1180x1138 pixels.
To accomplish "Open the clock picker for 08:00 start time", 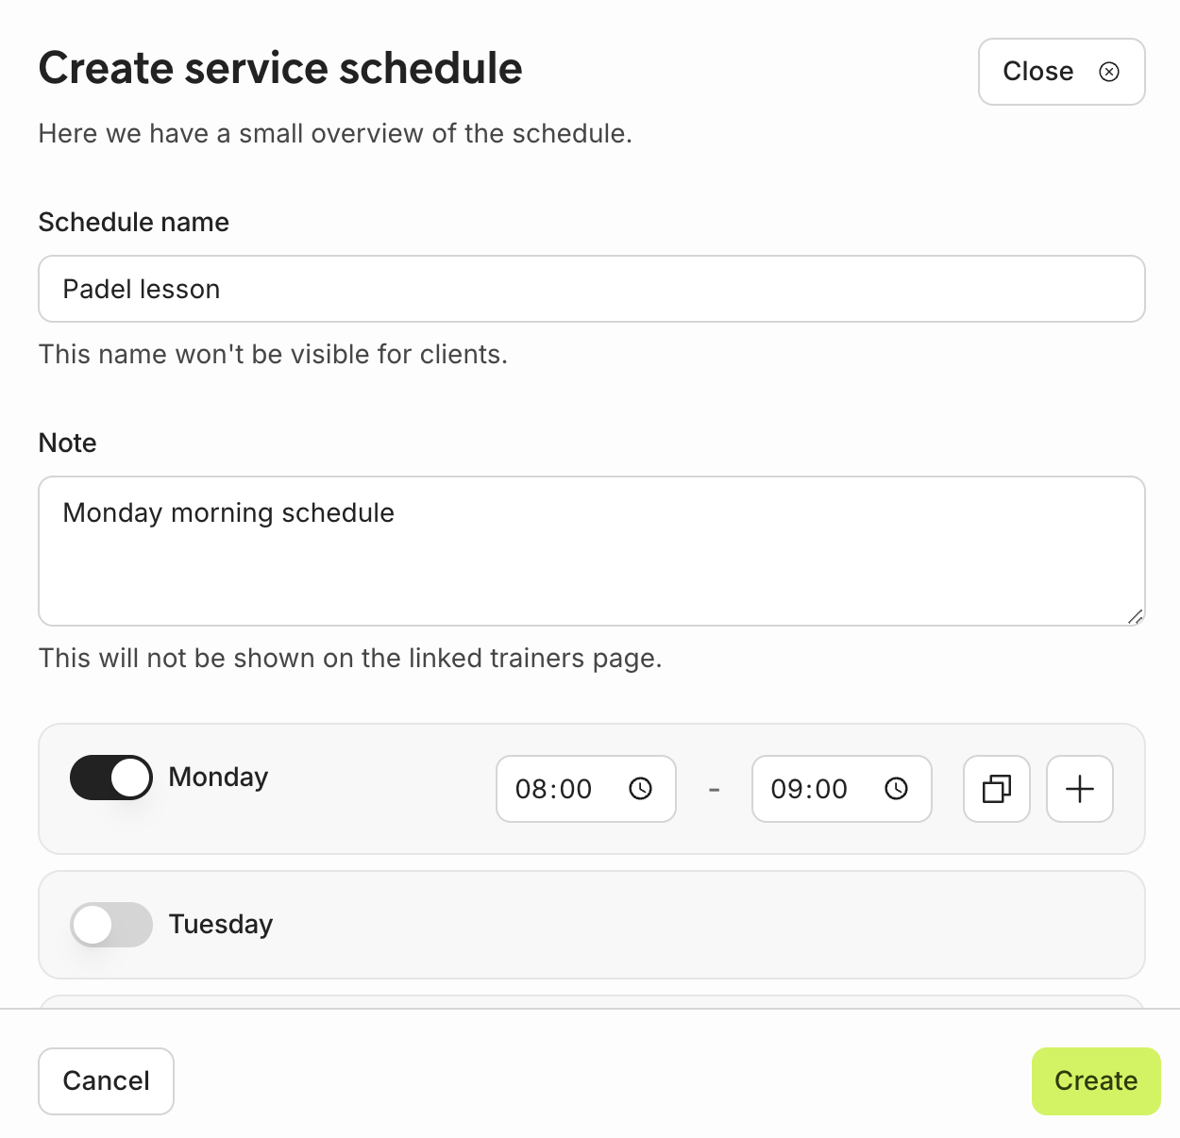I will 640,789.
